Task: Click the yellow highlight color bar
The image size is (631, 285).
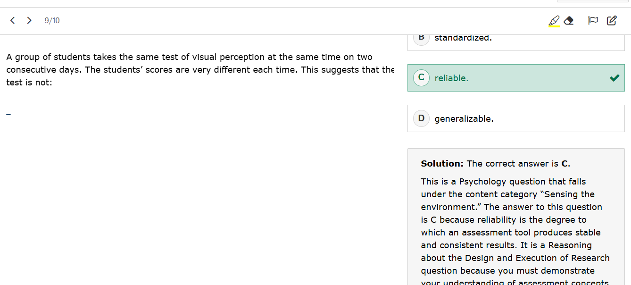Action: tap(554, 26)
